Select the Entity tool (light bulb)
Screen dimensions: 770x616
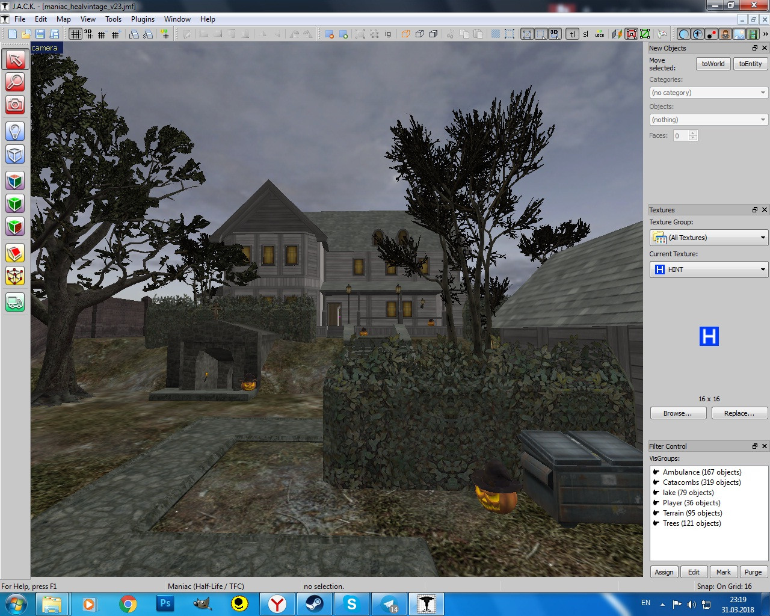point(15,131)
